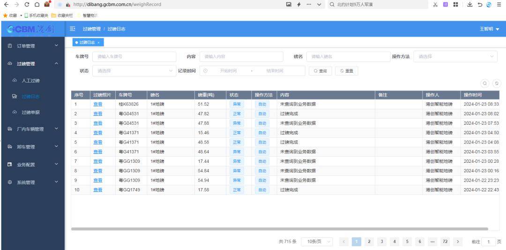Click the undo close-tab arrow icon
Viewport: 506px width, 250px height.
(x=480, y=5)
